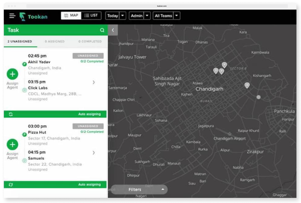The width and height of the screenshot is (301, 203).
Task: Open the Today date dropdown arrow
Action: click(123, 16)
